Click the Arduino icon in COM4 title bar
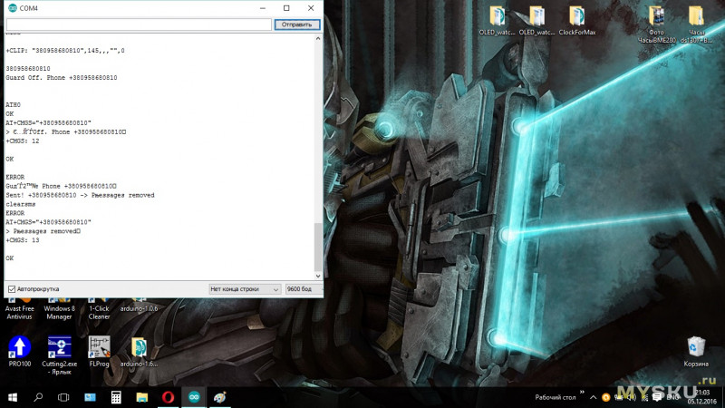The height and width of the screenshot is (408, 725). tap(13, 8)
